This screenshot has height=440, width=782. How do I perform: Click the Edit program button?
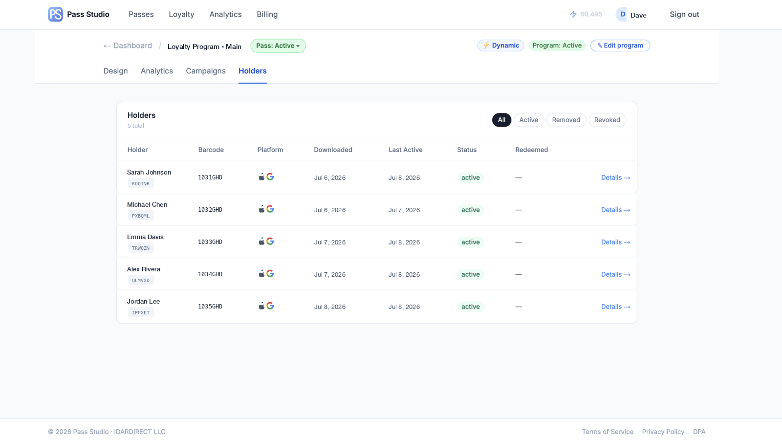[x=620, y=45]
